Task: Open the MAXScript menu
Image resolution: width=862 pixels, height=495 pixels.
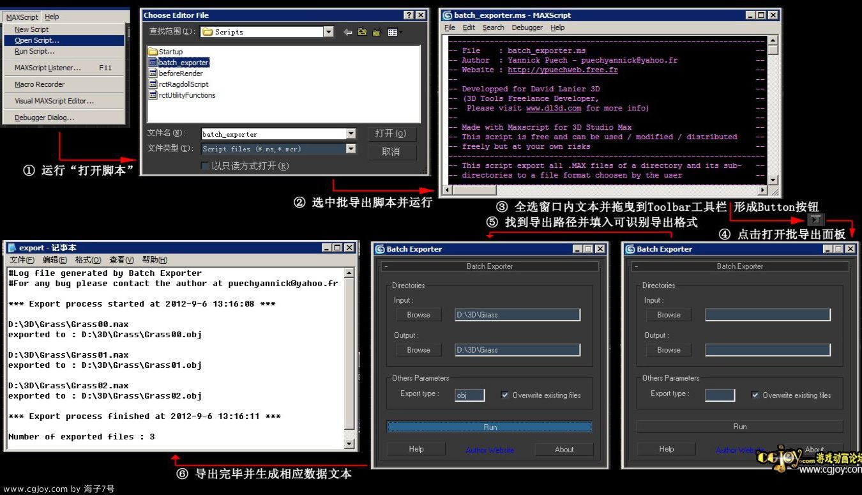Action: [x=22, y=17]
